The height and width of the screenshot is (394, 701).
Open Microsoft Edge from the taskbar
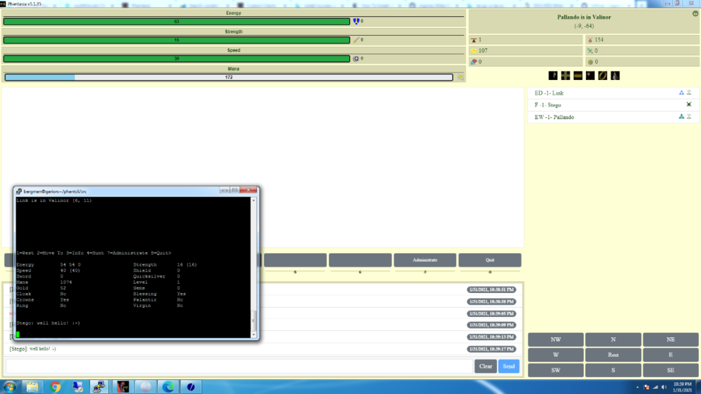pyautogui.click(x=168, y=386)
